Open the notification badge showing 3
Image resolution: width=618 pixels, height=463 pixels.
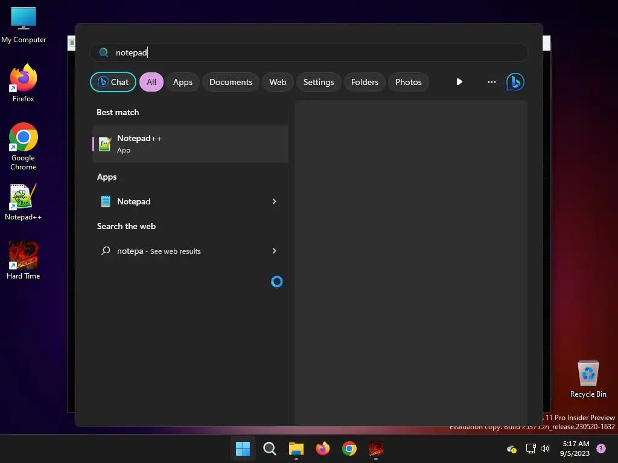[601, 449]
